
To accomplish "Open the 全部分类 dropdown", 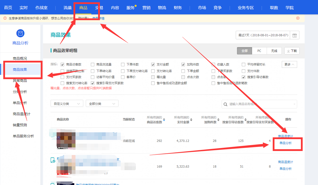I will (x=102, y=103).
